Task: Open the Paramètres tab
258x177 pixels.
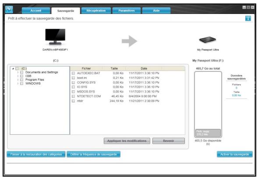Action: pos(126,10)
